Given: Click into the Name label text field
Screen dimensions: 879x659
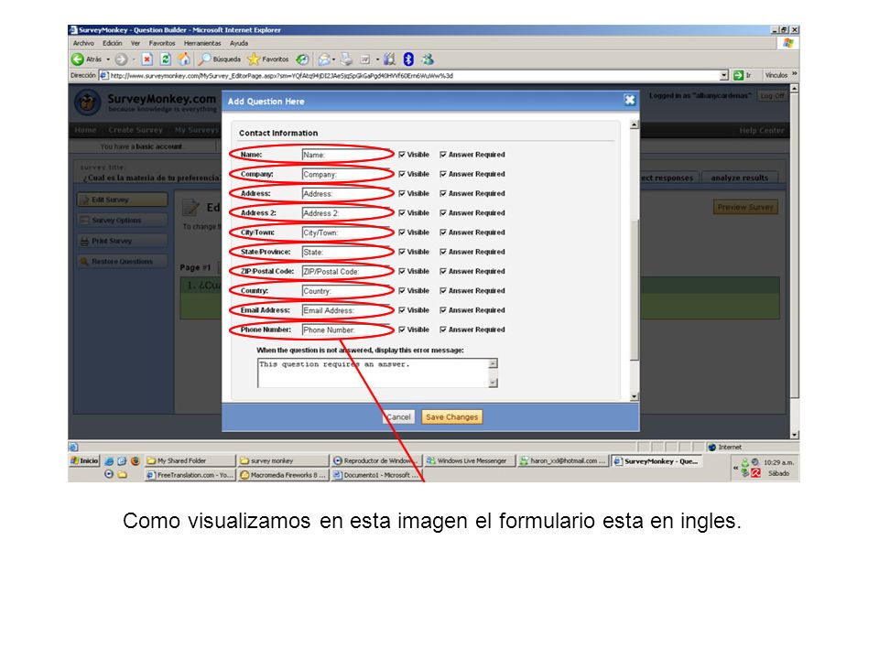Looking at the screenshot, I should point(346,155).
